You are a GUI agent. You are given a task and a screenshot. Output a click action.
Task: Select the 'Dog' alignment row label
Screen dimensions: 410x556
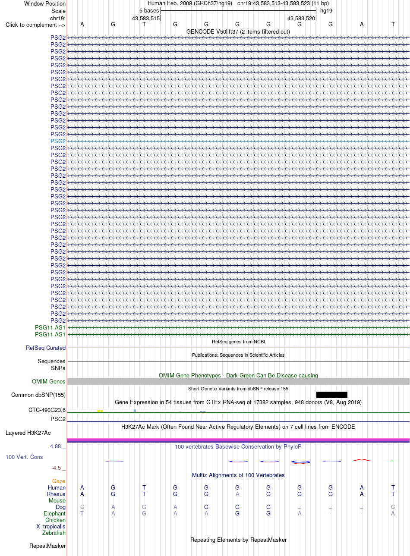pyautogui.click(x=60, y=507)
